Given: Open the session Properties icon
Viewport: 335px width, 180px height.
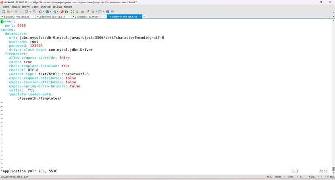Looking at the screenshot, I should coord(27,12).
